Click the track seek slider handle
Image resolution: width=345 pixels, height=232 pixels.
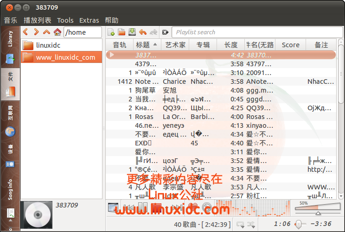[298, 224]
